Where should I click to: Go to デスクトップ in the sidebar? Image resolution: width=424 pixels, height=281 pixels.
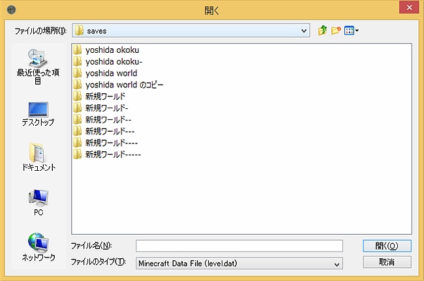(38, 113)
